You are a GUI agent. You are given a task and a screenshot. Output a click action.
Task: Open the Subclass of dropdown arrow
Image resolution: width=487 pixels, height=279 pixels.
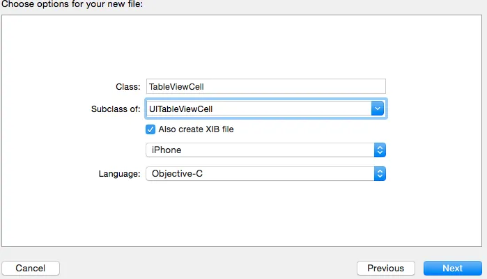point(378,108)
